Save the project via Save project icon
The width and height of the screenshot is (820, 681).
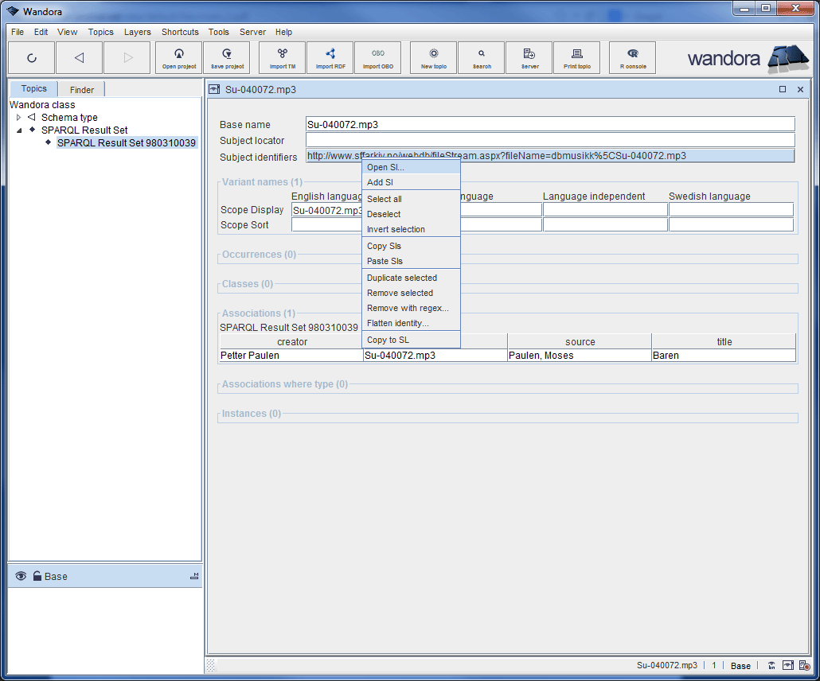(226, 57)
